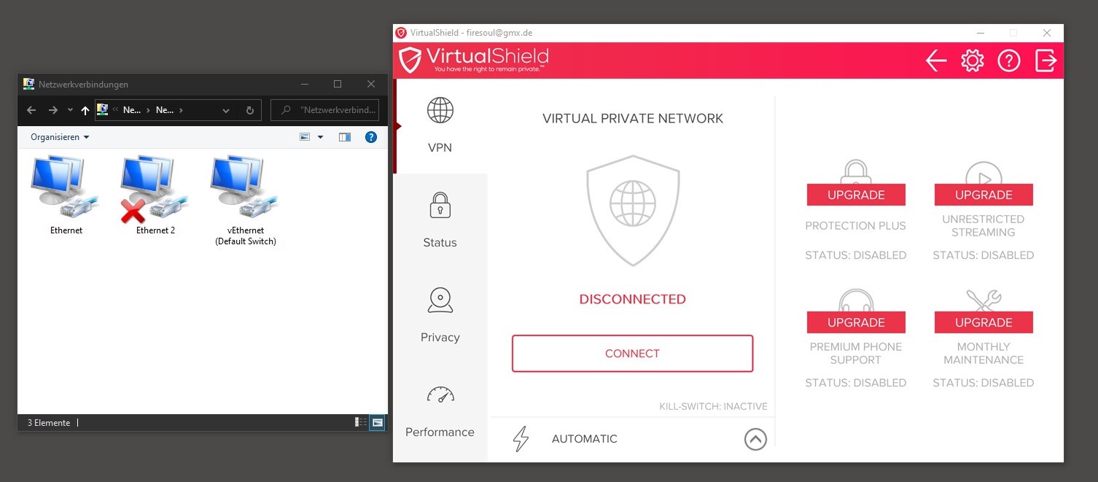
Task: Switch to the Status tab
Action: pos(440,221)
